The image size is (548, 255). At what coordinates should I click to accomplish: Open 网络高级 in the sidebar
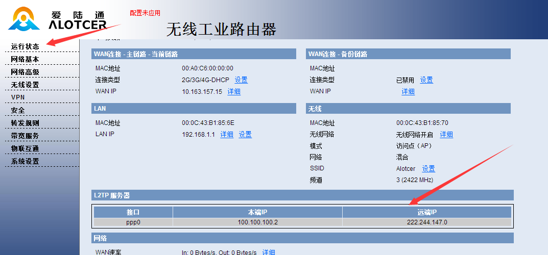[x=25, y=72]
